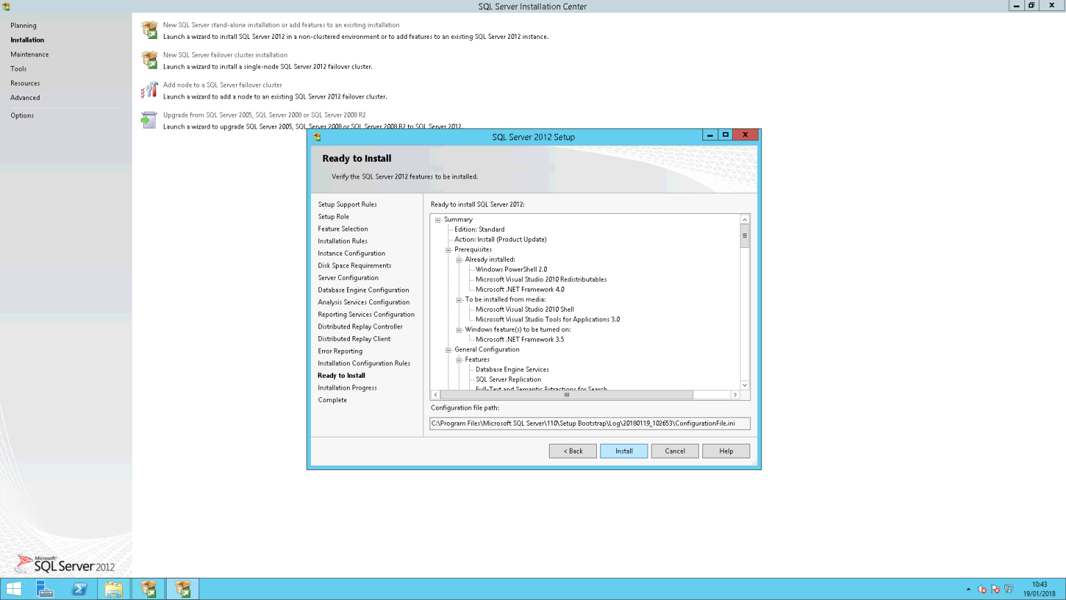Select Microsoft Visual Studio 2010 Redistributables row
The image size is (1066, 600).
[x=541, y=280]
